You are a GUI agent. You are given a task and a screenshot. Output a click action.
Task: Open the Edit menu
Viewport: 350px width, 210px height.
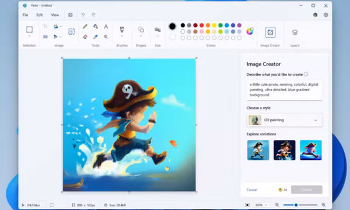40,15
